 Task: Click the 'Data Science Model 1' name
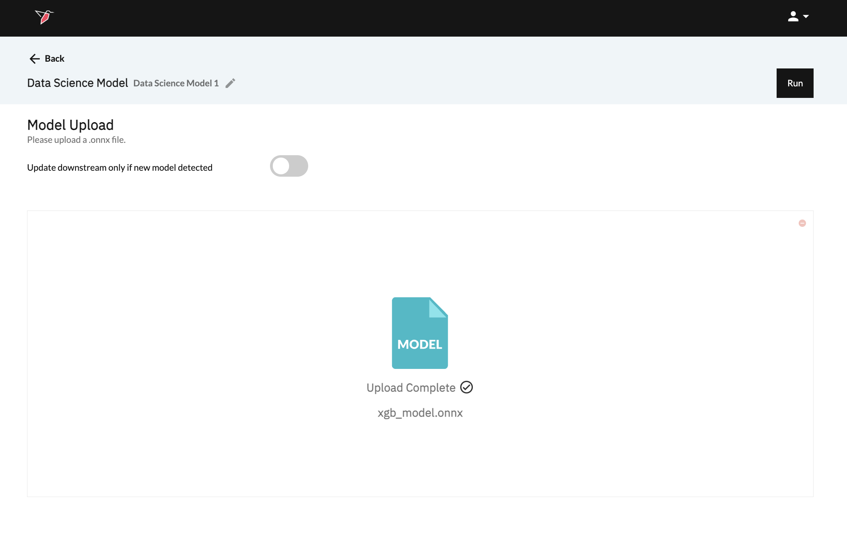[x=176, y=83]
